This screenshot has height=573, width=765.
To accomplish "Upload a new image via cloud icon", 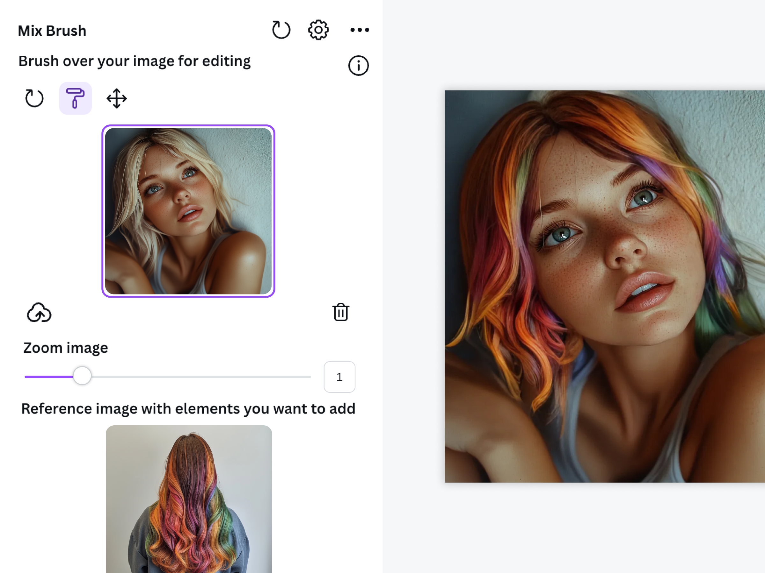I will coord(39,313).
